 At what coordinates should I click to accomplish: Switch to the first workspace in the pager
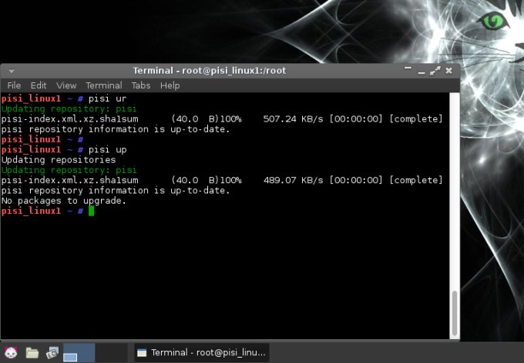click(79, 353)
